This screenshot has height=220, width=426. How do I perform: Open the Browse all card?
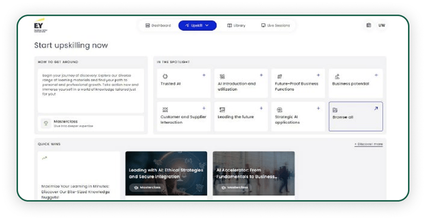coord(355,116)
